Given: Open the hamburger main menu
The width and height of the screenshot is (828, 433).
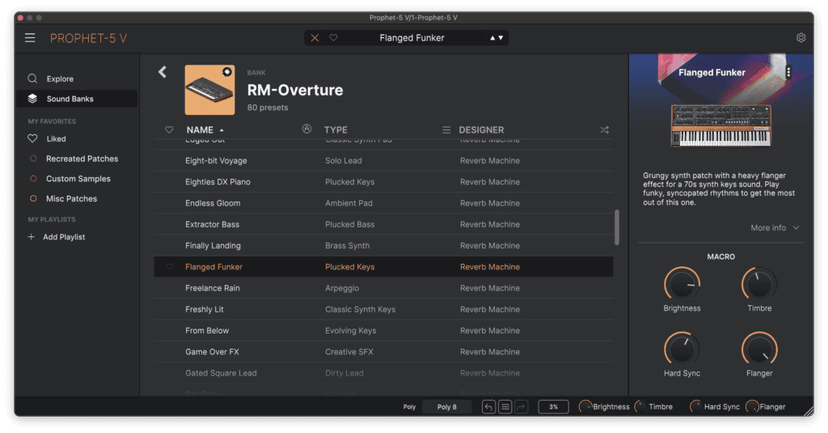Looking at the screenshot, I should (30, 38).
